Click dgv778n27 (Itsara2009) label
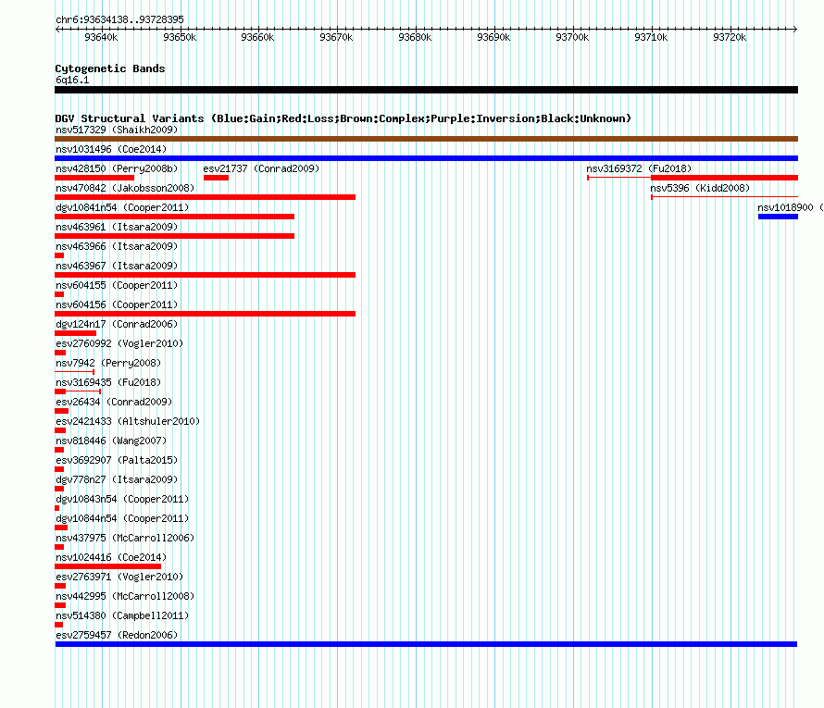The width and height of the screenshot is (824, 708). point(117,479)
